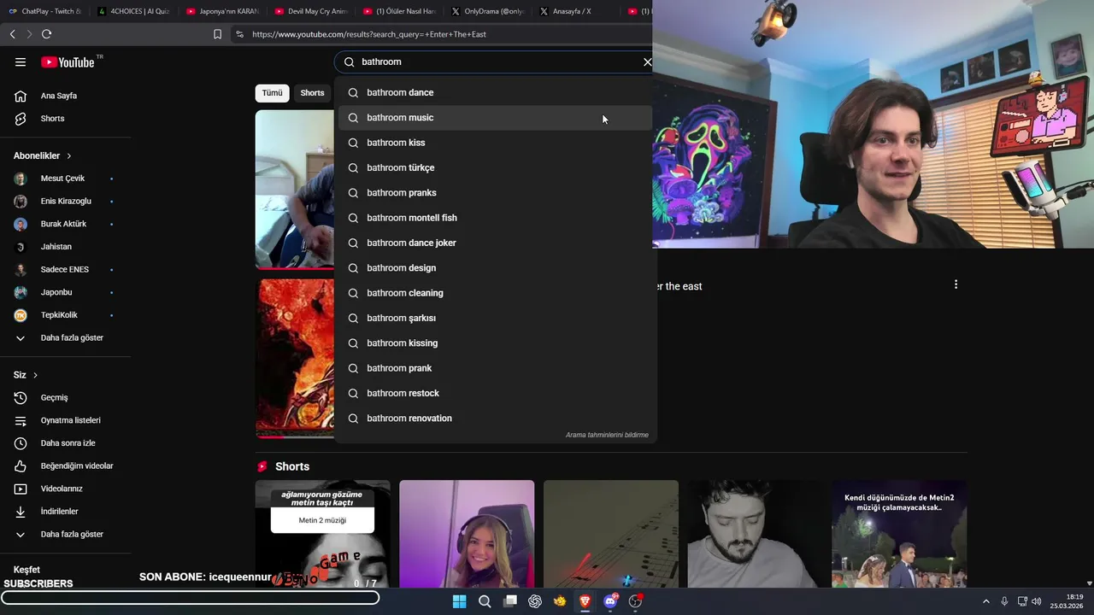
Task: Choose suggestion bathroom renovation
Action: [x=495, y=419]
